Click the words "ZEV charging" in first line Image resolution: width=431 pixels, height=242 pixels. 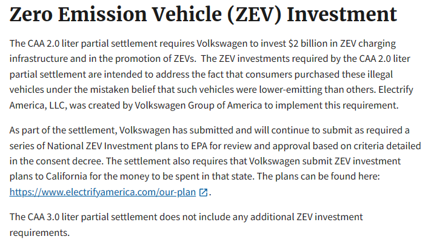coord(368,44)
